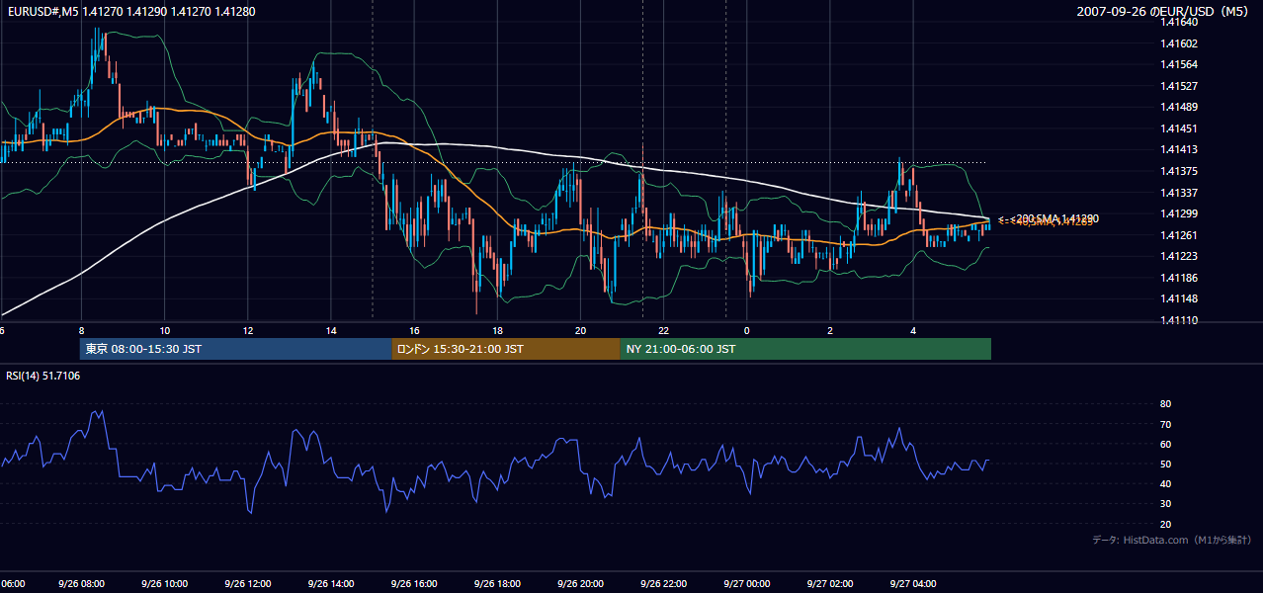
Task: Click RSI scale level 70
Action: point(1166,424)
